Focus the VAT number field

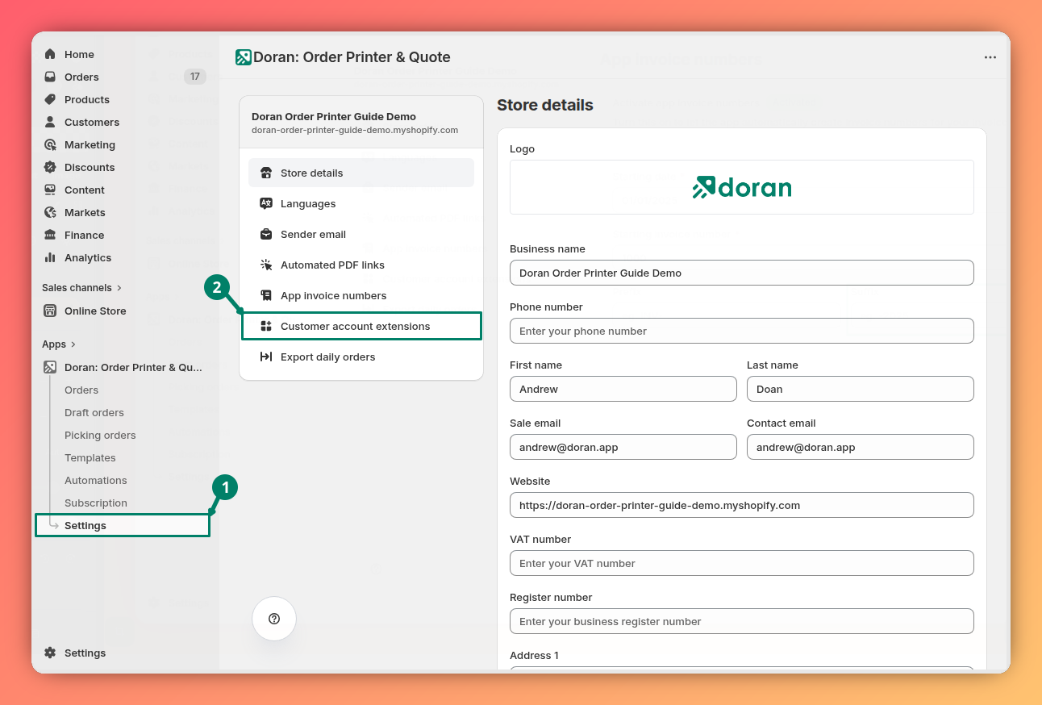coord(742,563)
